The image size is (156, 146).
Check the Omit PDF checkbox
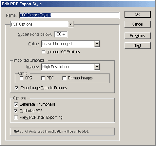(43, 78)
